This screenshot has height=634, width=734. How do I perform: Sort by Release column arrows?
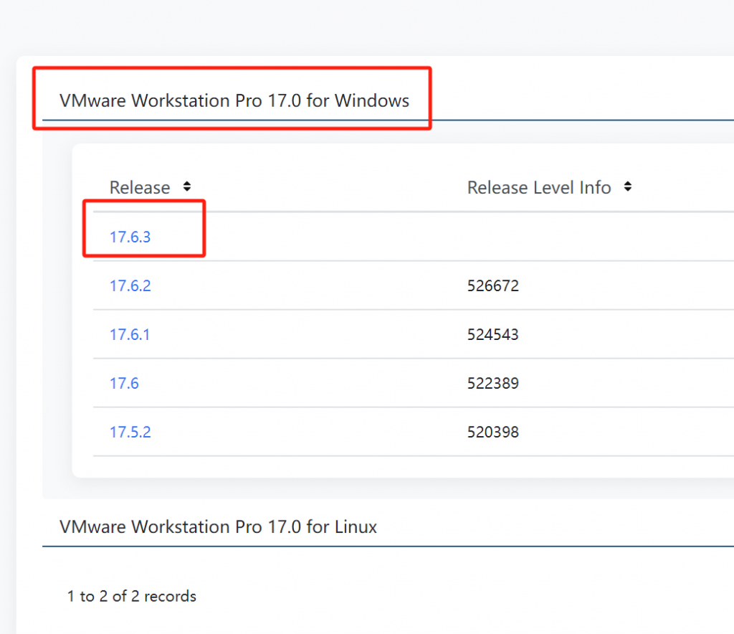point(187,186)
